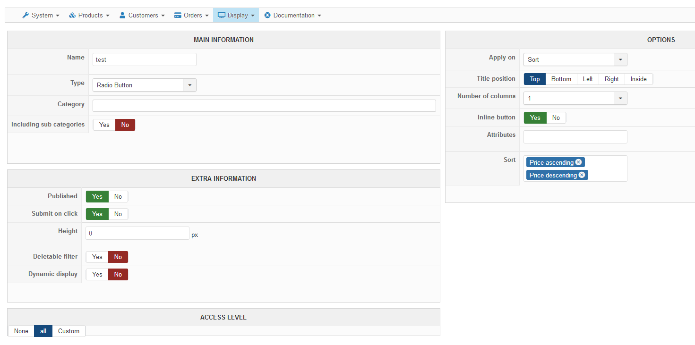
Task: Open the Display menu
Action: click(x=236, y=15)
